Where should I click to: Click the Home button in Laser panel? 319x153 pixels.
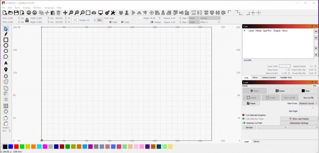(x=251, y=103)
